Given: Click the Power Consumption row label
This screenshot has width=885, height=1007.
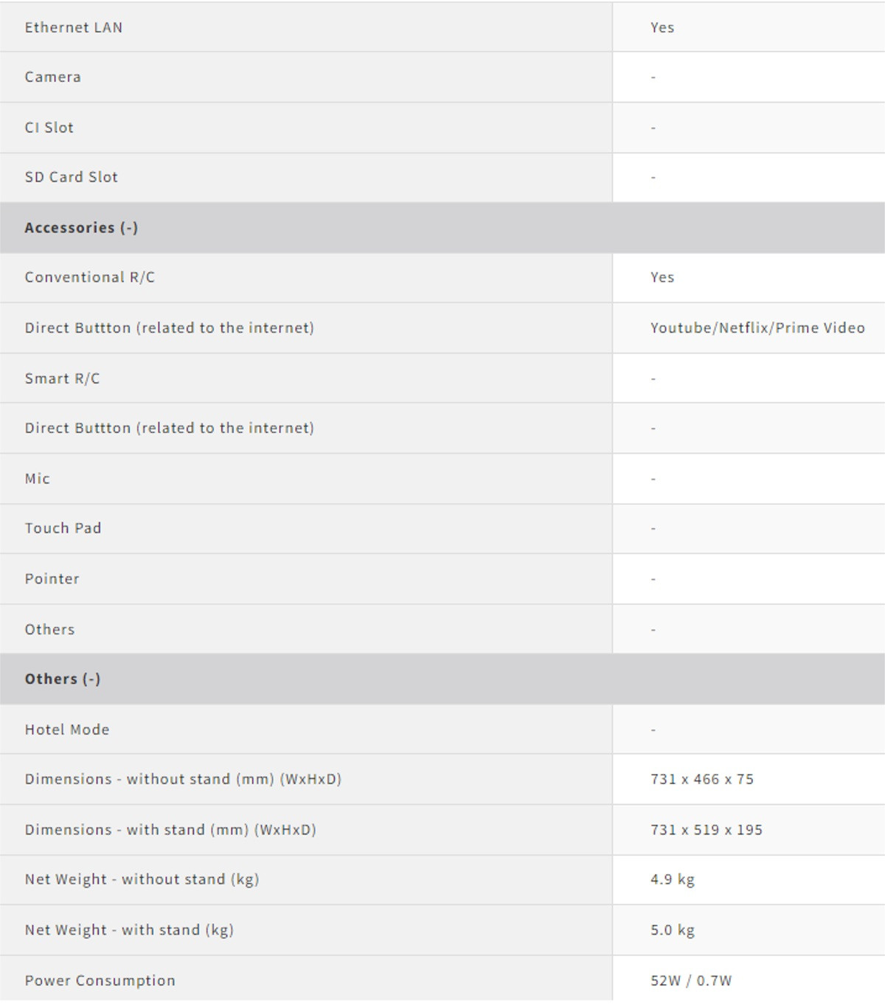Looking at the screenshot, I should (100, 980).
